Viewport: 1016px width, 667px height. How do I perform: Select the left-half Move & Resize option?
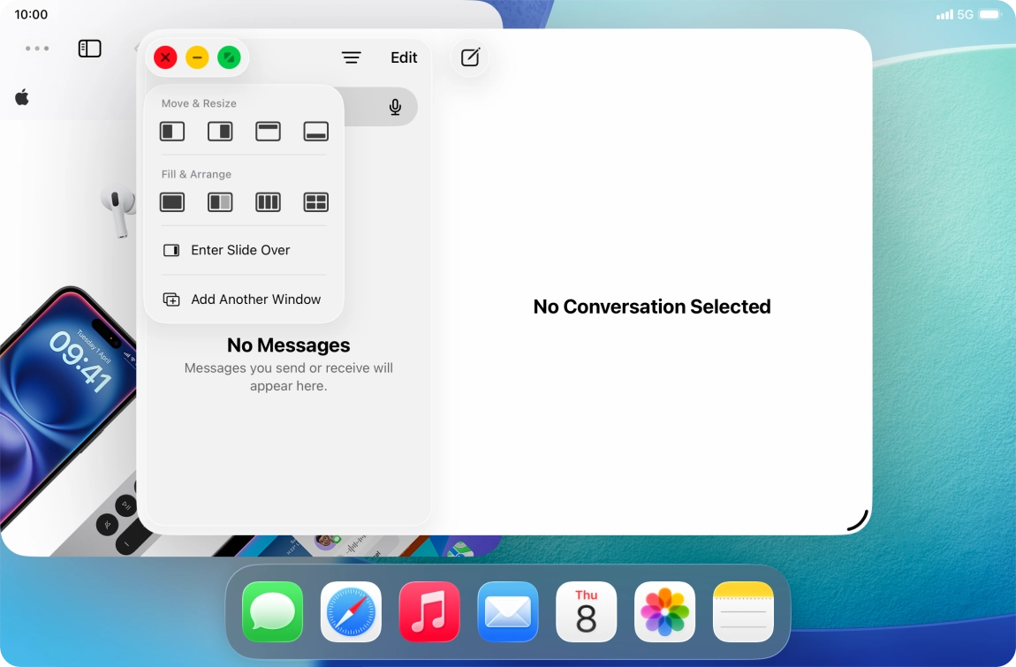pyautogui.click(x=172, y=131)
